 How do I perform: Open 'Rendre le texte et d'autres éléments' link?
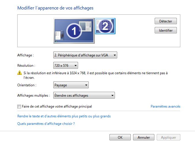[64, 116]
